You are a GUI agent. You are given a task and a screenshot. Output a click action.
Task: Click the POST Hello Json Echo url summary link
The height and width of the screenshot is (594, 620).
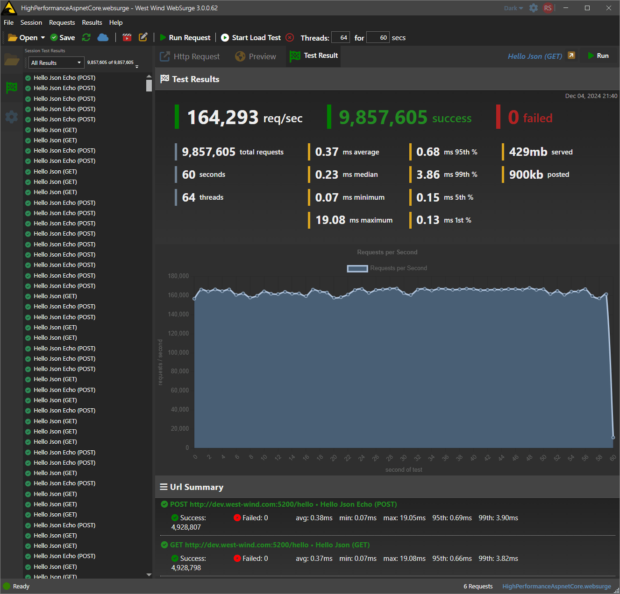tap(284, 504)
